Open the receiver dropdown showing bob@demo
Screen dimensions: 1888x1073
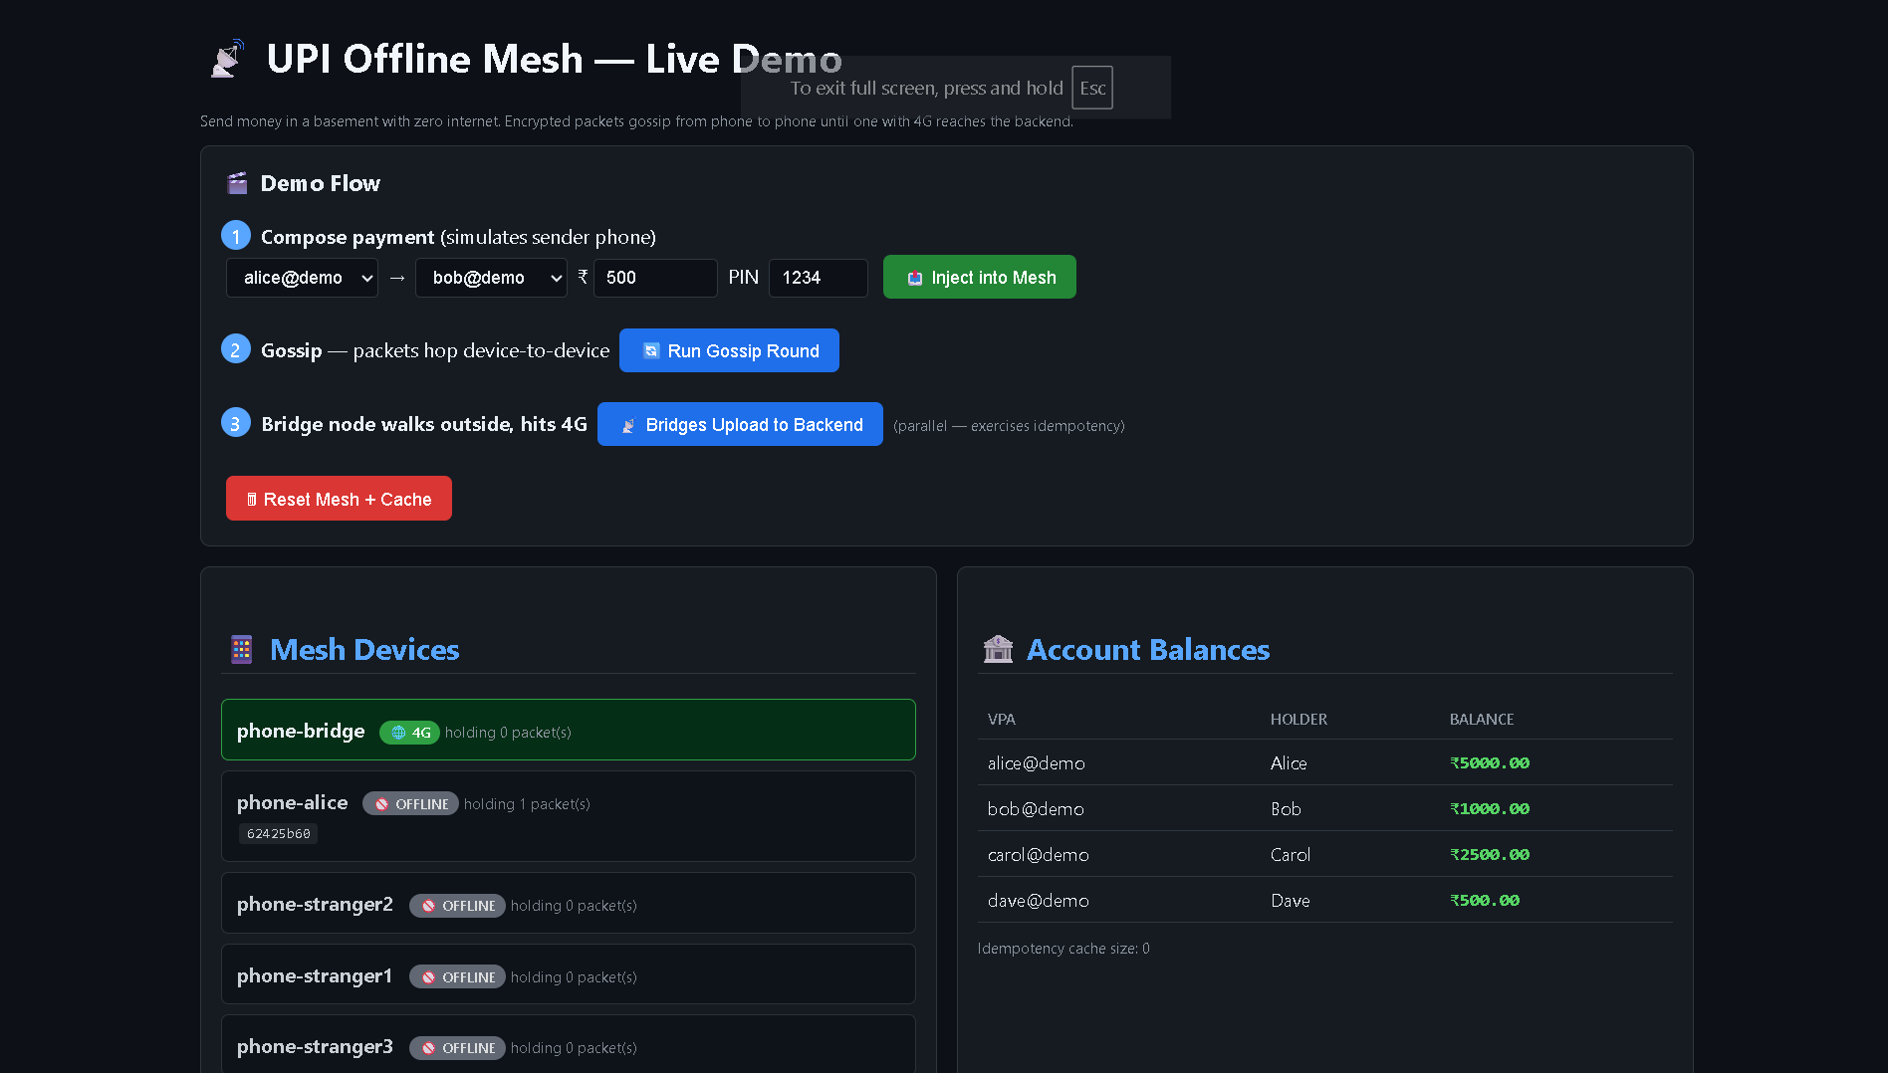pos(491,278)
